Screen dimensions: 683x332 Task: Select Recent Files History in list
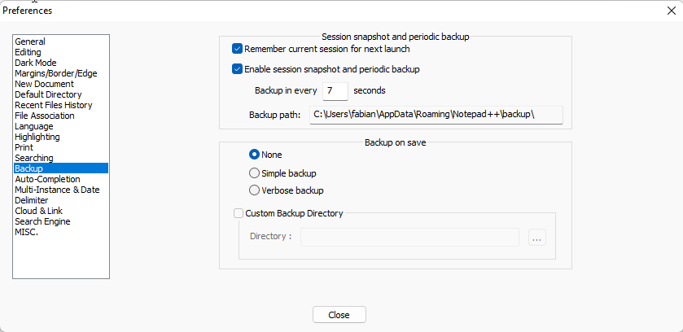coord(53,105)
